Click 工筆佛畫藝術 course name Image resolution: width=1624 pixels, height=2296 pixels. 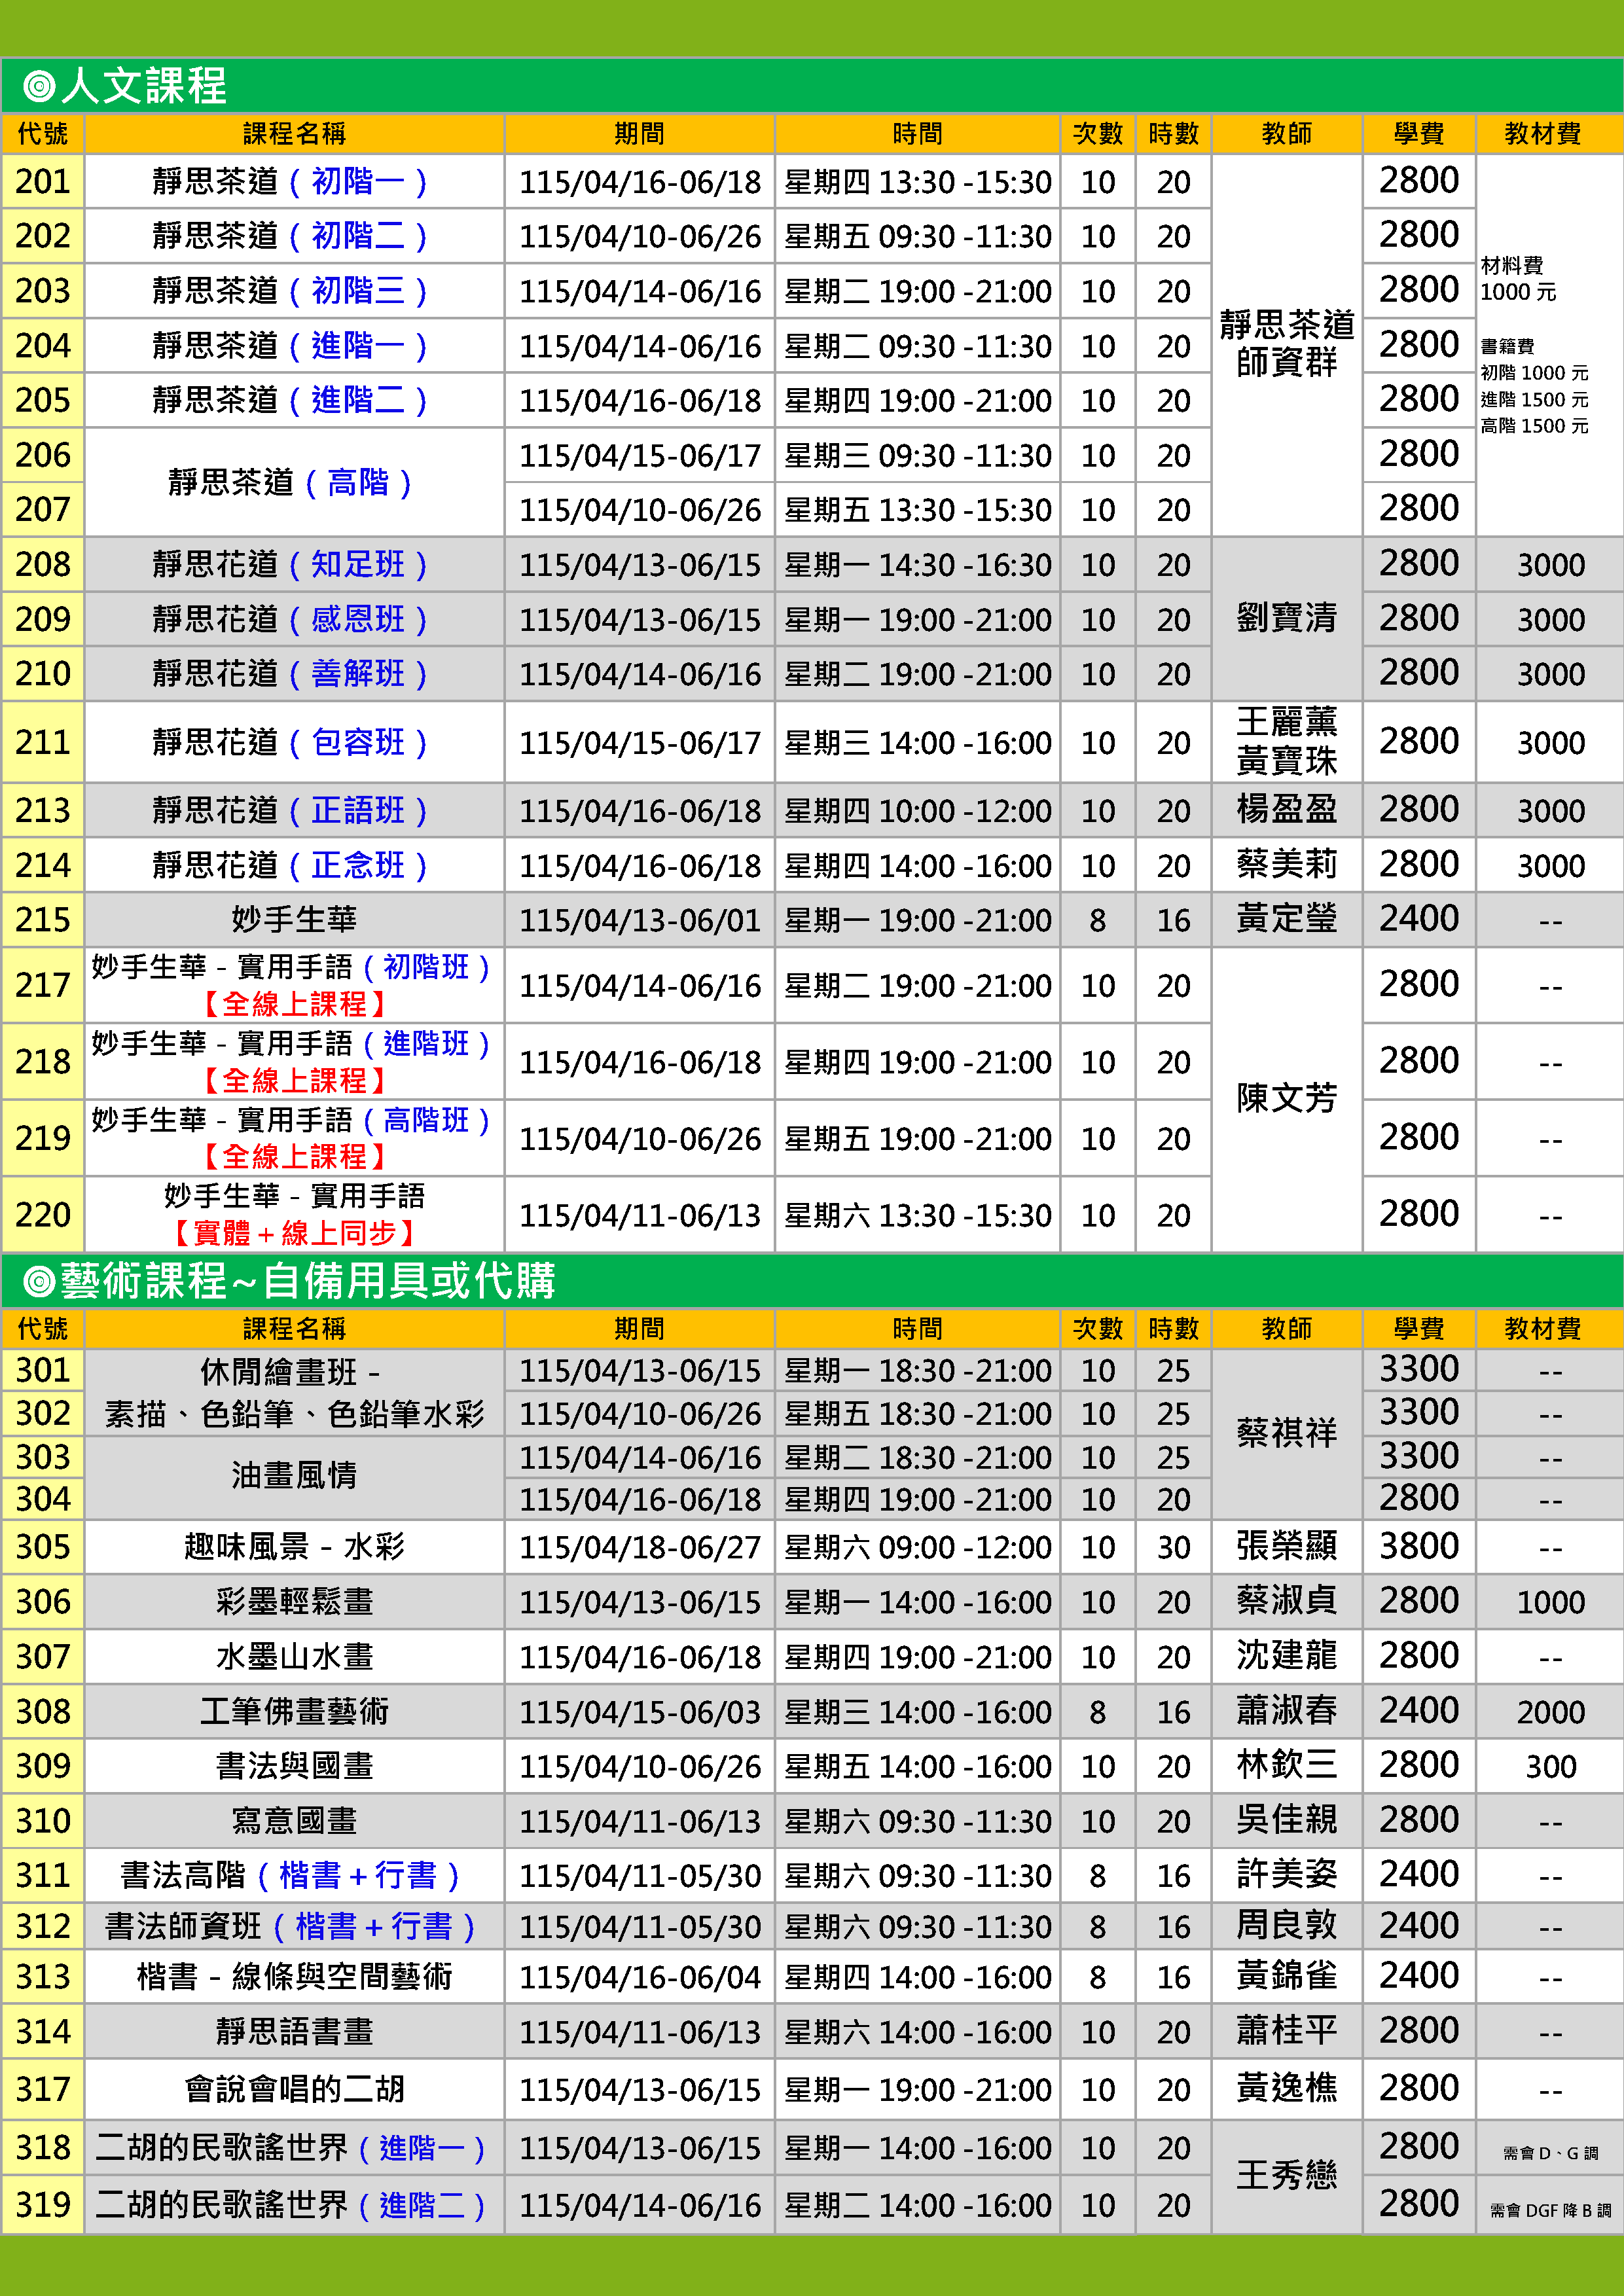[294, 1711]
